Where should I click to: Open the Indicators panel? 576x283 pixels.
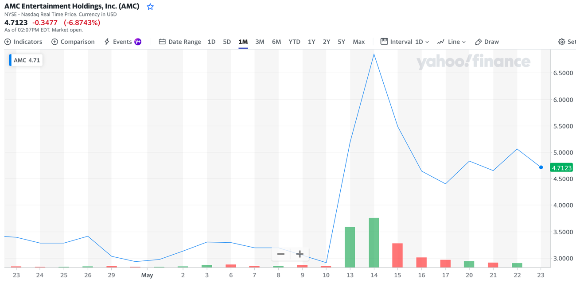[x=23, y=42]
